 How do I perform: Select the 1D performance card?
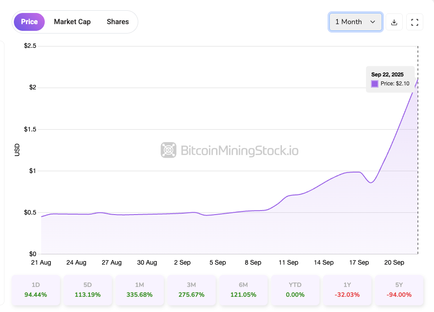36,290
